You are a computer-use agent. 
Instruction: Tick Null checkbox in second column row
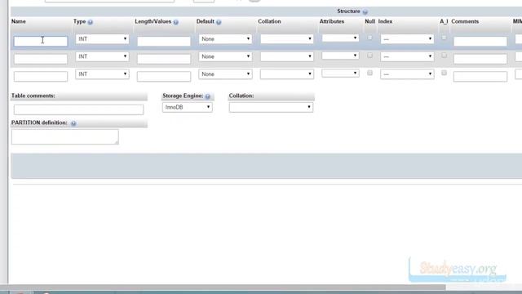tap(369, 56)
